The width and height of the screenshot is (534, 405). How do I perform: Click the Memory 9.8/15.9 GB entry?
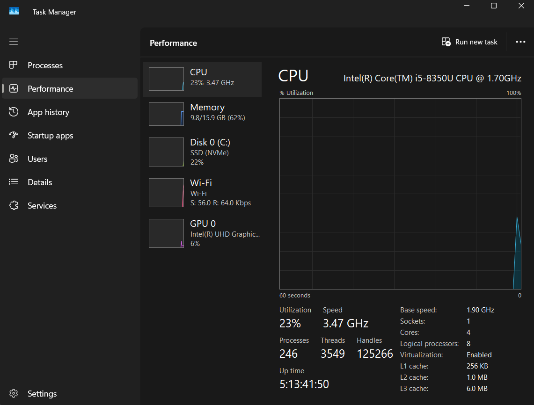click(202, 114)
